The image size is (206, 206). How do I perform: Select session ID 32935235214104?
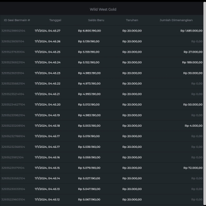[x=13, y=94]
